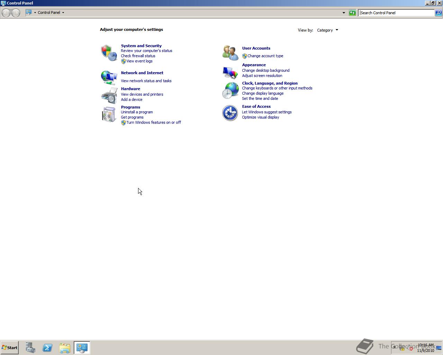443x355 pixels.
Task: Open the Network and Internet globe icon
Action: pyautogui.click(x=109, y=77)
